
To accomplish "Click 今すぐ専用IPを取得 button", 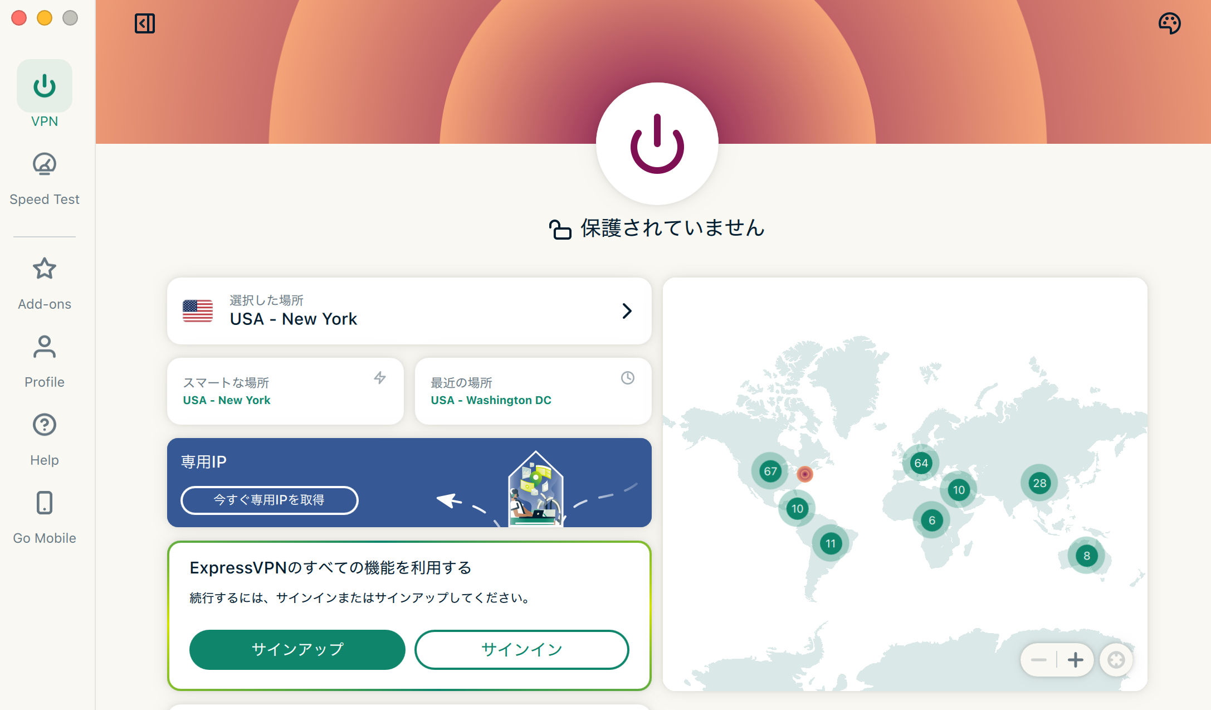I will pos(270,500).
